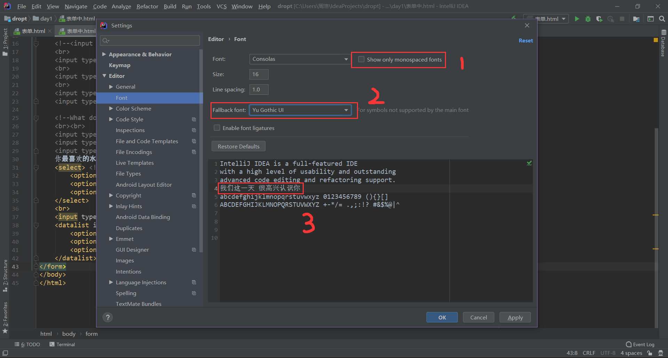Open the File menu

tap(22, 6)
